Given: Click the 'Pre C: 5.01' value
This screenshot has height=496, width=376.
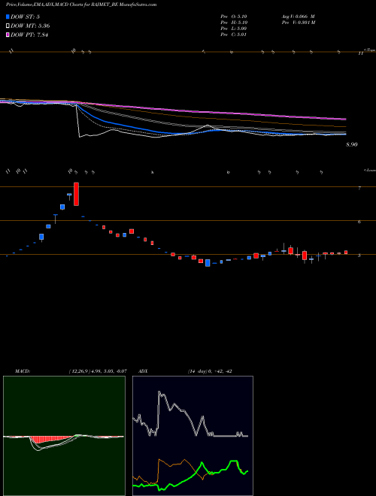Looking at the screenshot, I should [x=234, y=35].
